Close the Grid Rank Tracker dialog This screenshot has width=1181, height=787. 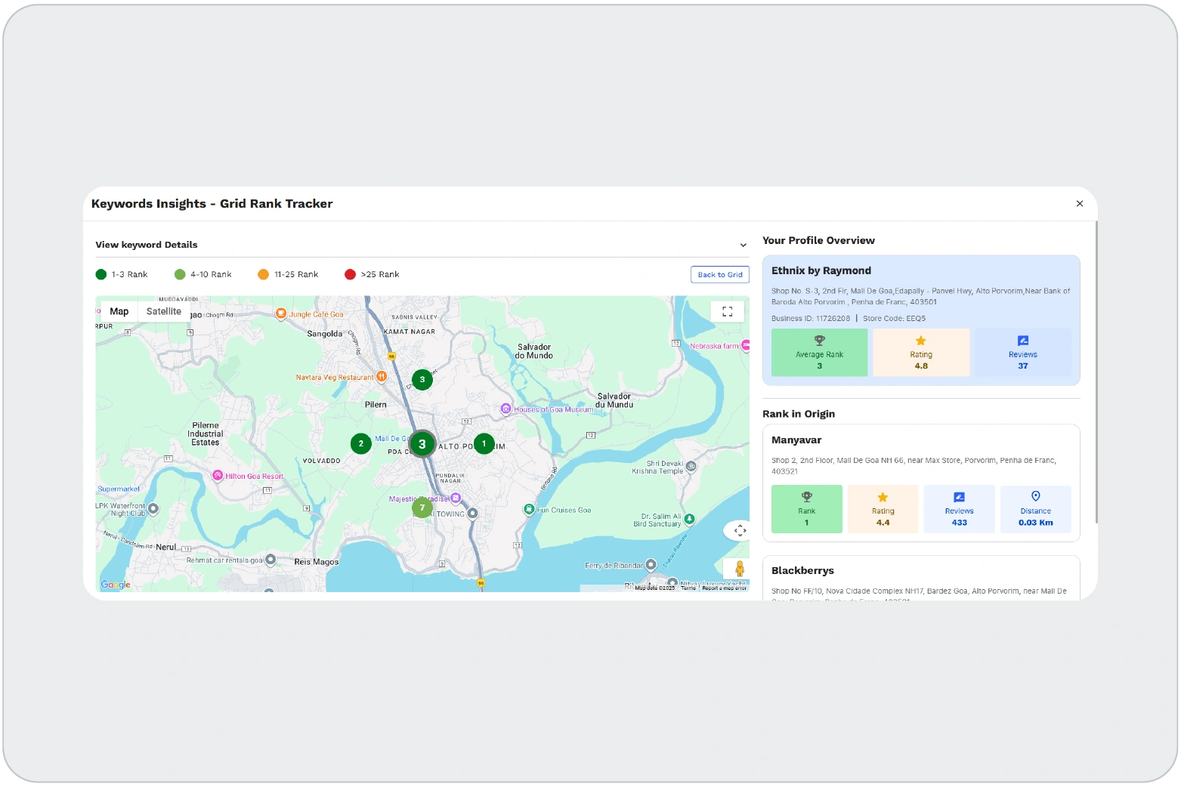pos(1079,203)
